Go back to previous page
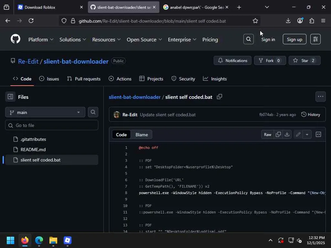The image size is (331, 248). pos(8,21)
